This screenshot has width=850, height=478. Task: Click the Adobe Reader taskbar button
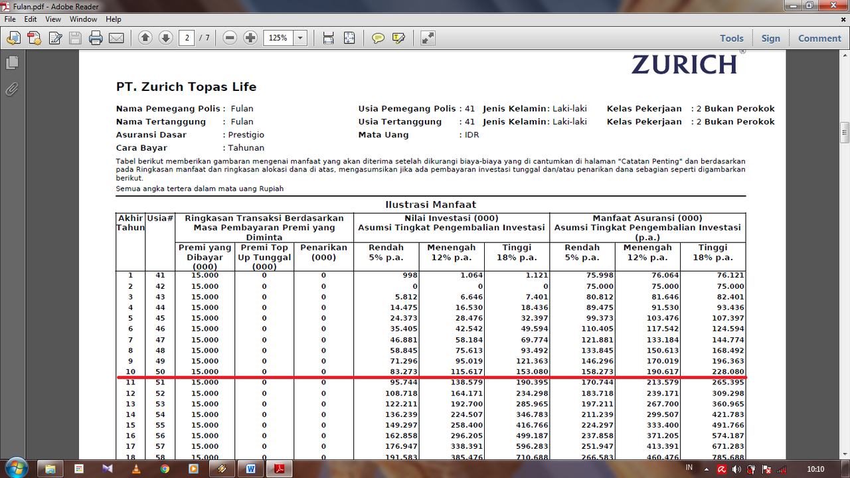click(280, 469)
